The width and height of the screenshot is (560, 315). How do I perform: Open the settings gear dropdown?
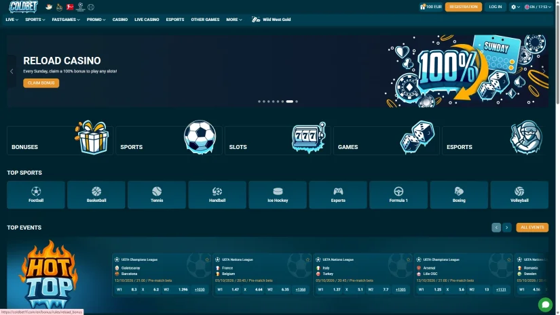click(x=515, y=7)
